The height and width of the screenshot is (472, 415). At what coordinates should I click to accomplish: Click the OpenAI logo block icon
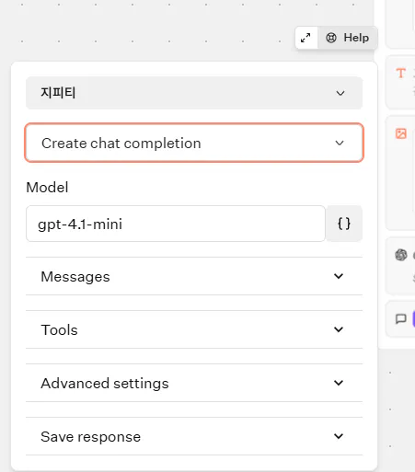(x=401, y=255)
